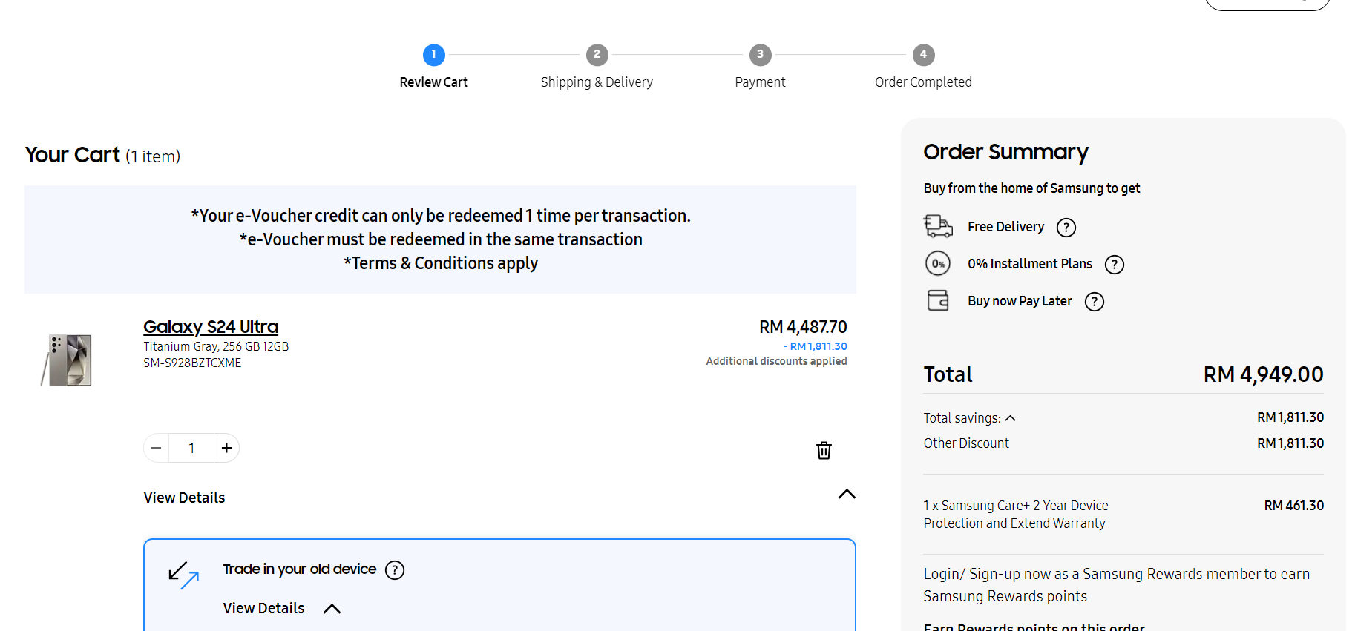Click the Free Delivery label

[x=1005, y=227]
